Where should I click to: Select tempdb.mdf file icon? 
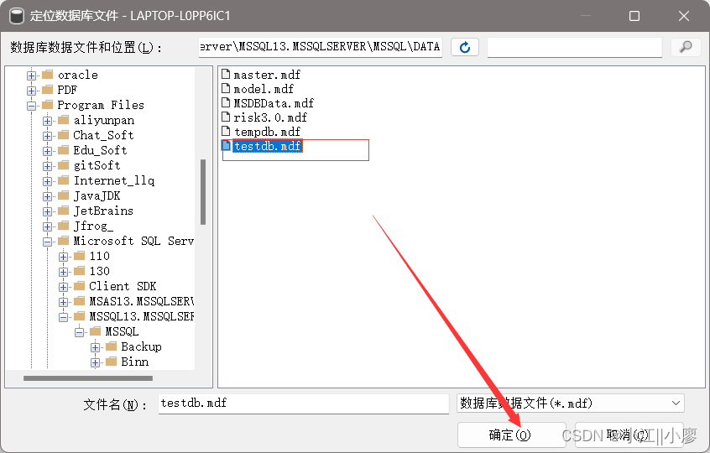pyautogui.click(x=226, y=131)
